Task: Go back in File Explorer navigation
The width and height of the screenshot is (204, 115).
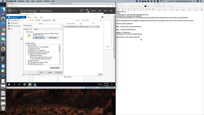Action: click(22, 20)
